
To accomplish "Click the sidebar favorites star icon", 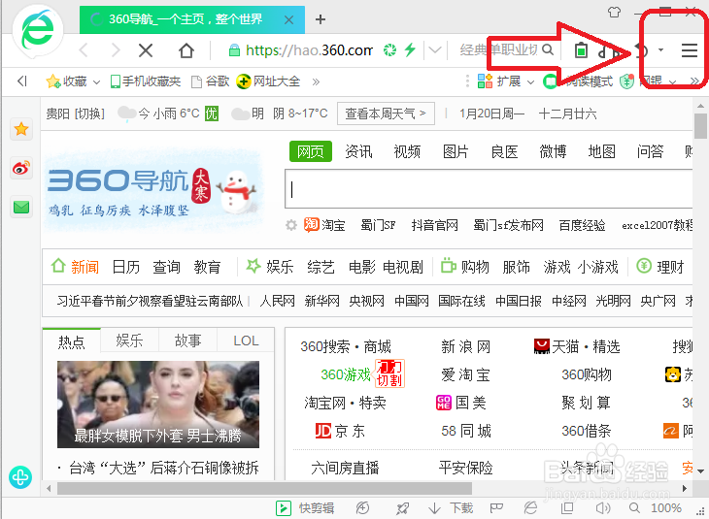I will point(21,129).
